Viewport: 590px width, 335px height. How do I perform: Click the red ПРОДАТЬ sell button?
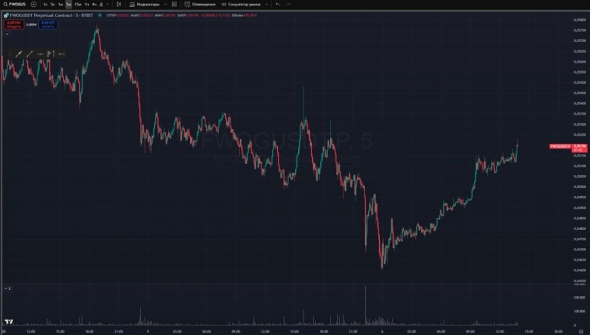[14, 24]
